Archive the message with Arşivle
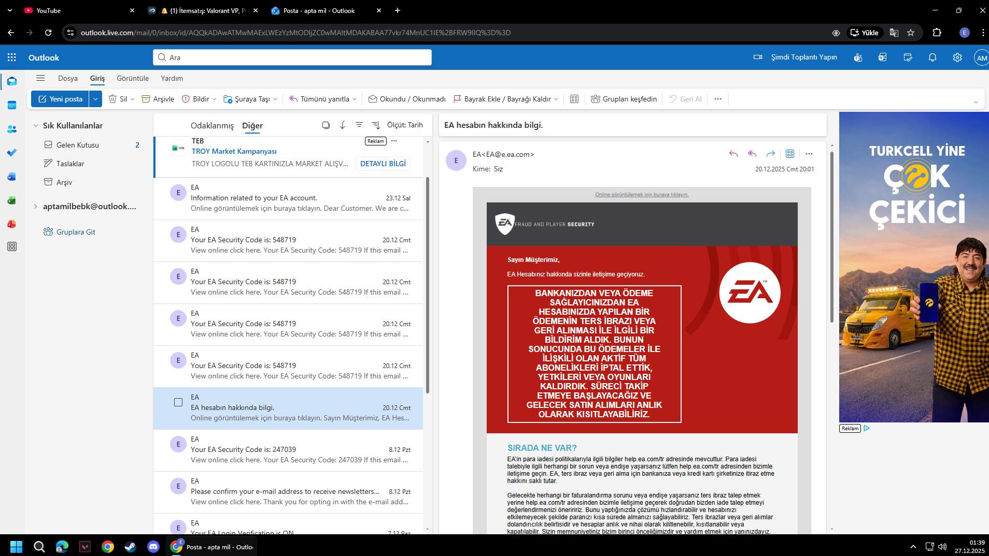The height and width of the screenshot is (556, 989). [158, 99]
